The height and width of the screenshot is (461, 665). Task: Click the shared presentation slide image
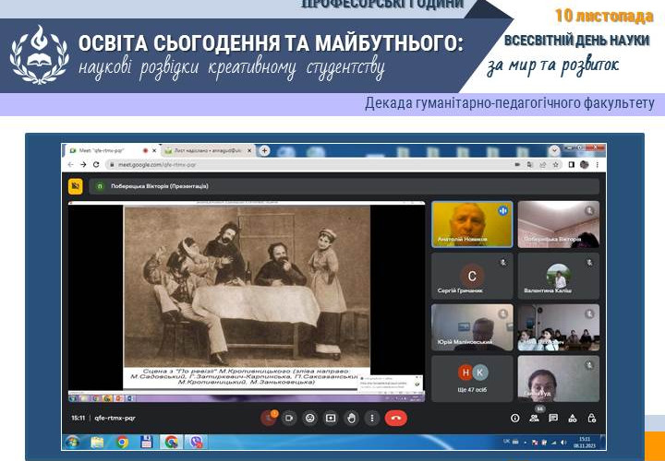(247, 287)
